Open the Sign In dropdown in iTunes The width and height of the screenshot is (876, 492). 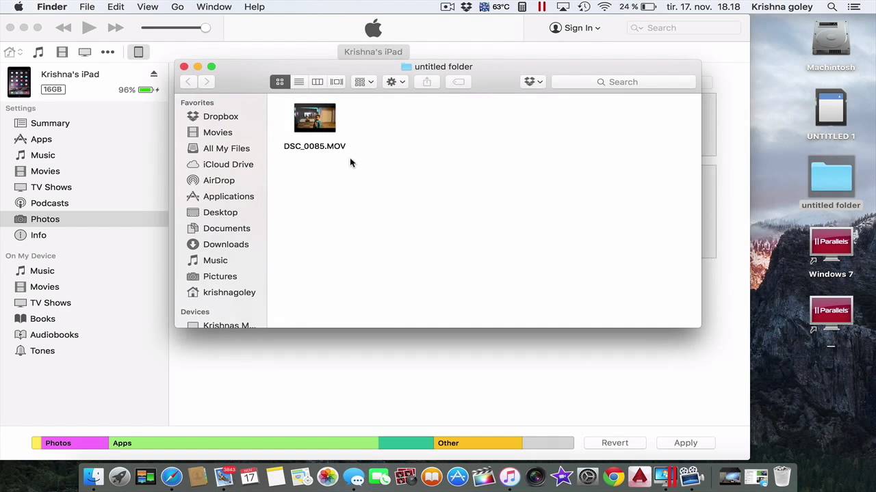[x=575, y=28]
